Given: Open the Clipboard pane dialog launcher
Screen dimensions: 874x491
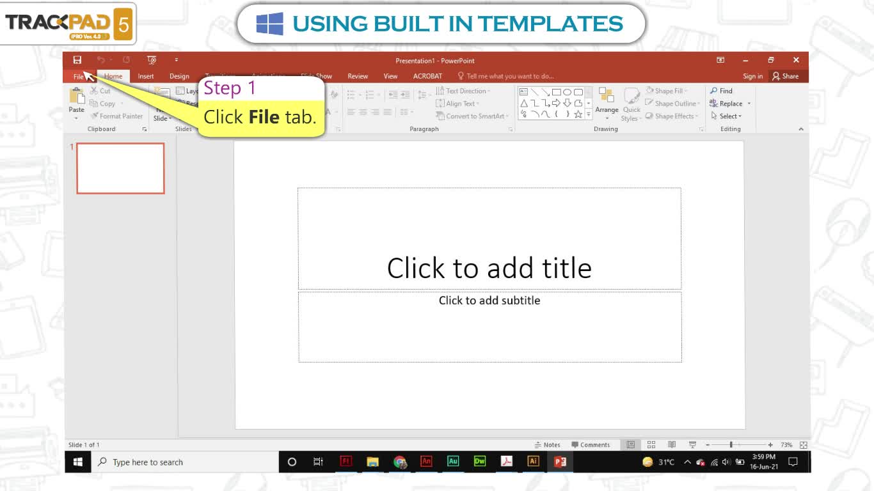Looking at the screenshot, I should 145,129.
